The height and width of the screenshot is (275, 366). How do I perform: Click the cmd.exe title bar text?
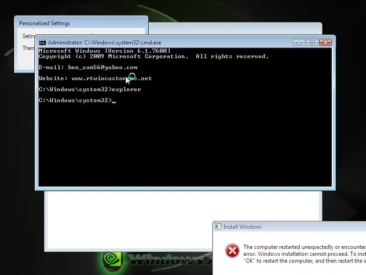(x=105, y=43)
